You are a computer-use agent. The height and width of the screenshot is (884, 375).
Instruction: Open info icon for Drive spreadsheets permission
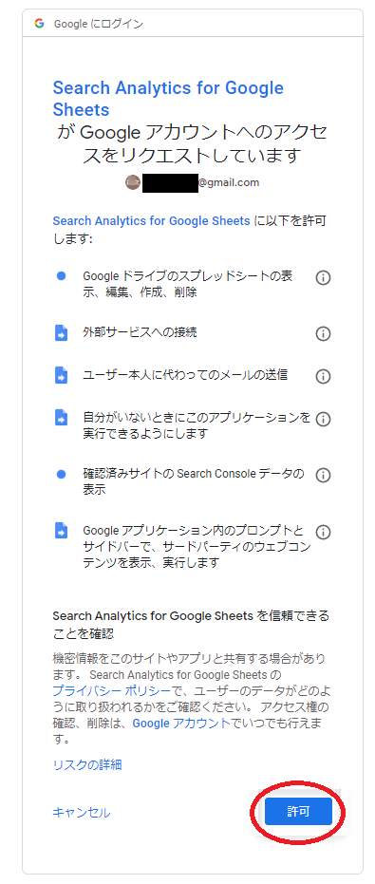[x=323, y=278]
